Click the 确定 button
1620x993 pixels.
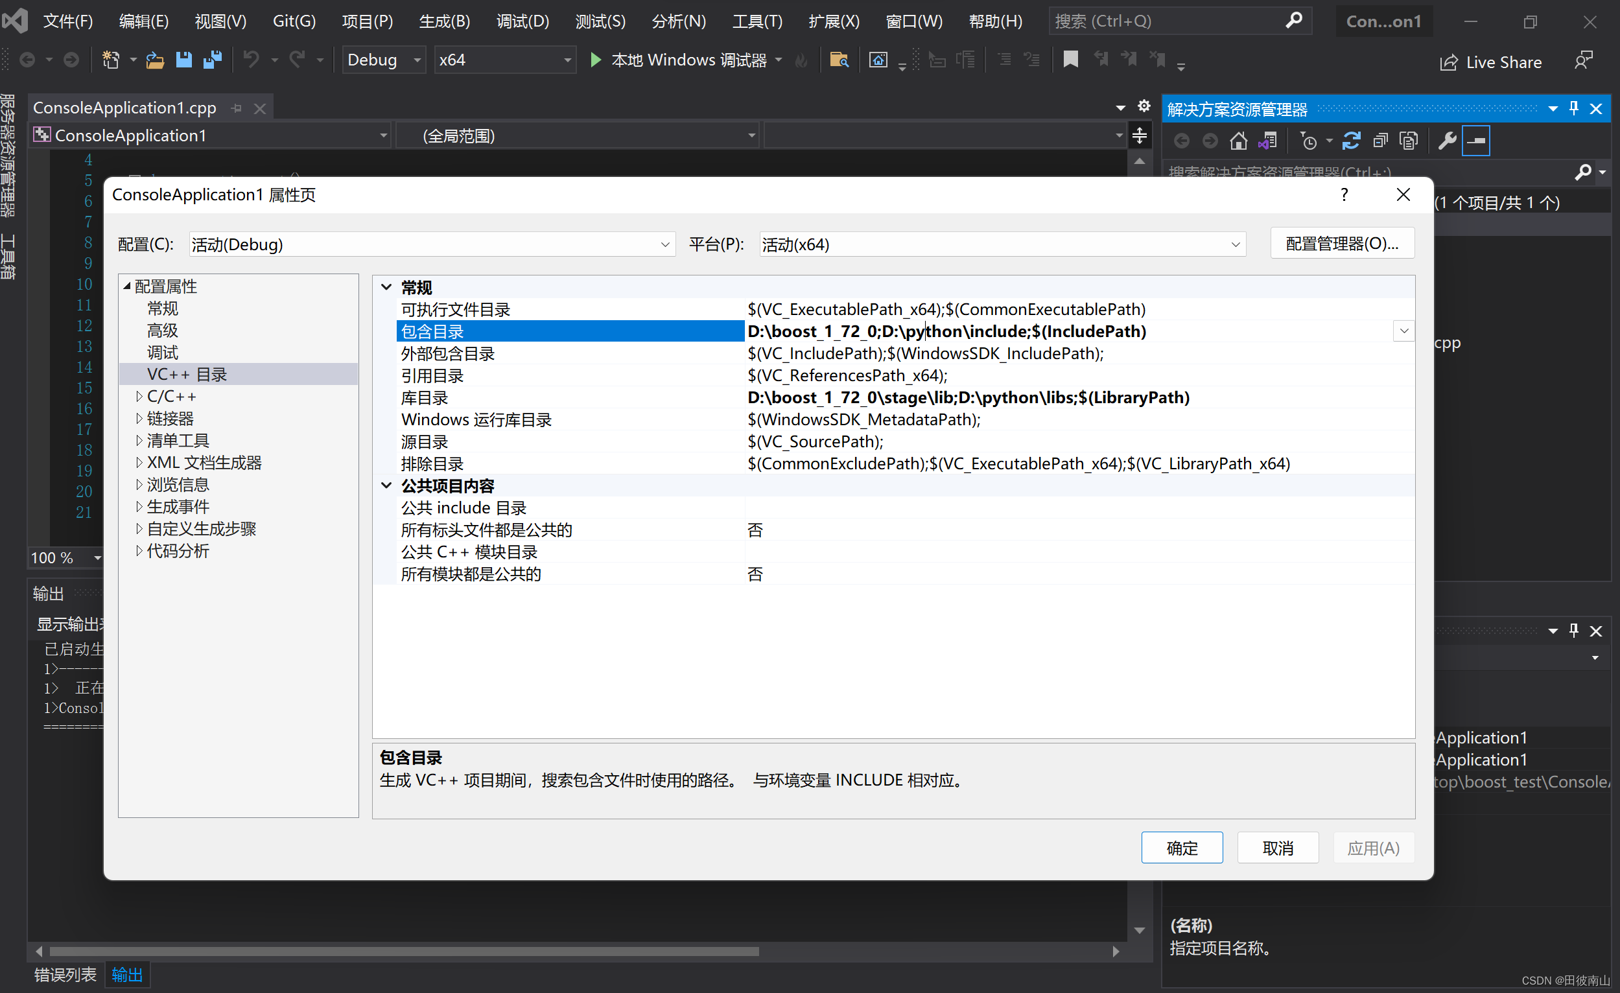tap(1182, 848)
